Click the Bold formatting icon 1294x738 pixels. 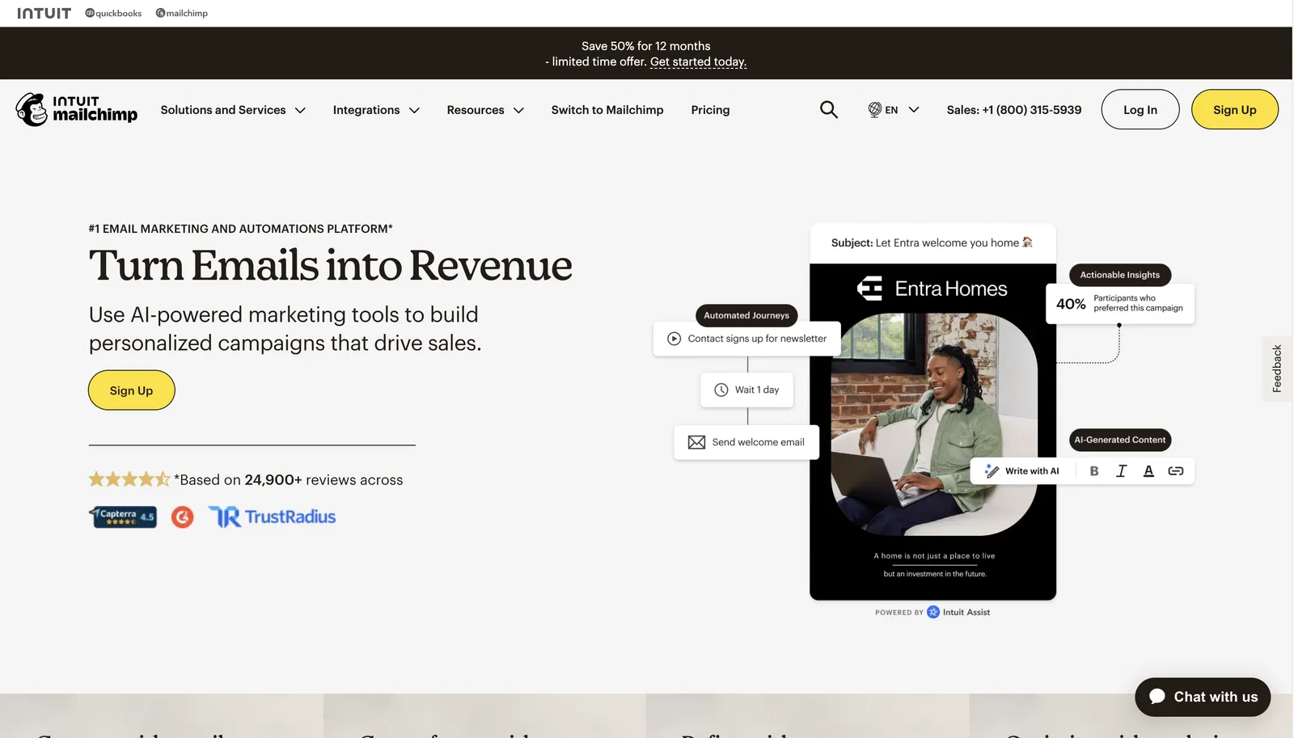click(x=1094, y=471)
